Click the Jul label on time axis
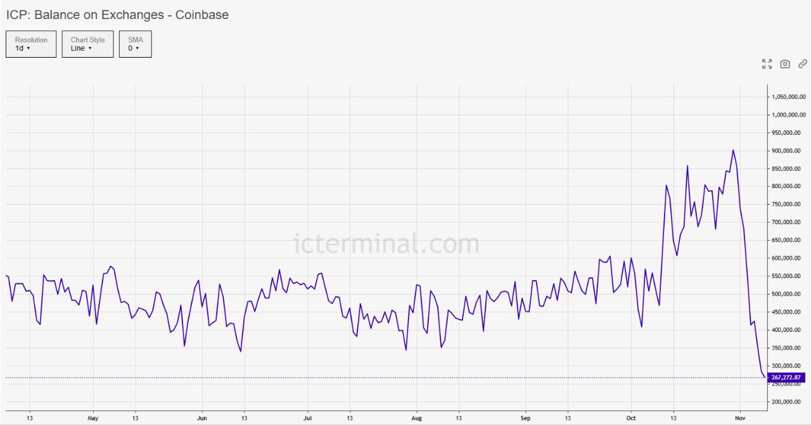811x425 pixels. (x=308, y=418)
